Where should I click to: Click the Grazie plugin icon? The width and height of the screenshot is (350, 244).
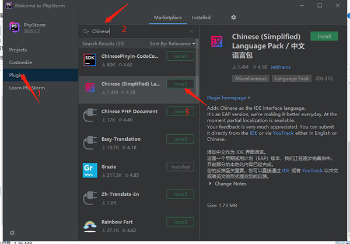[x=90, y=170]
